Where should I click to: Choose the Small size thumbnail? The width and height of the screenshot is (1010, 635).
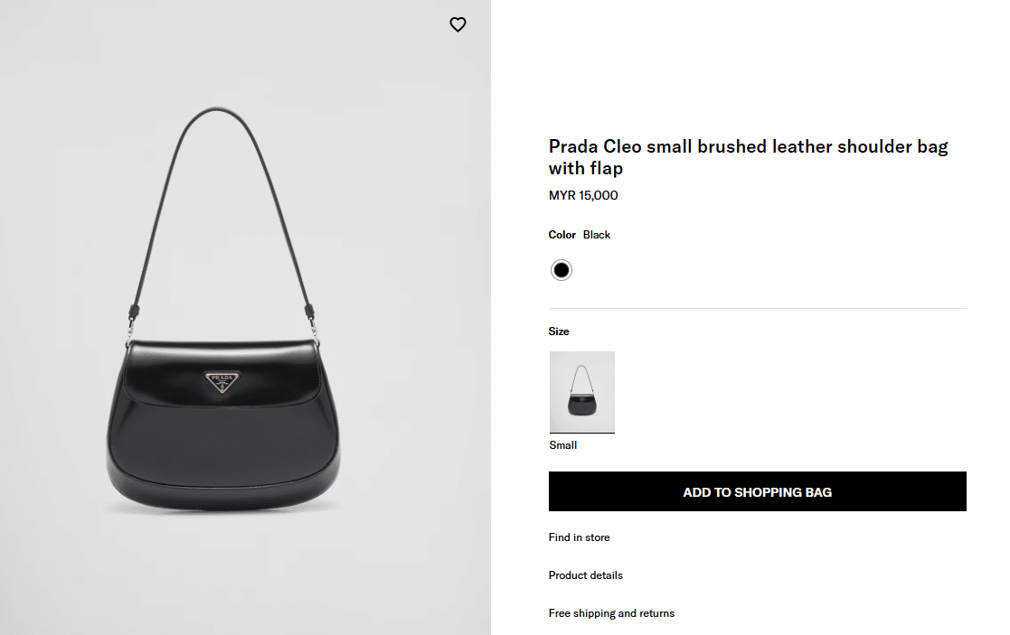point(582,392)
